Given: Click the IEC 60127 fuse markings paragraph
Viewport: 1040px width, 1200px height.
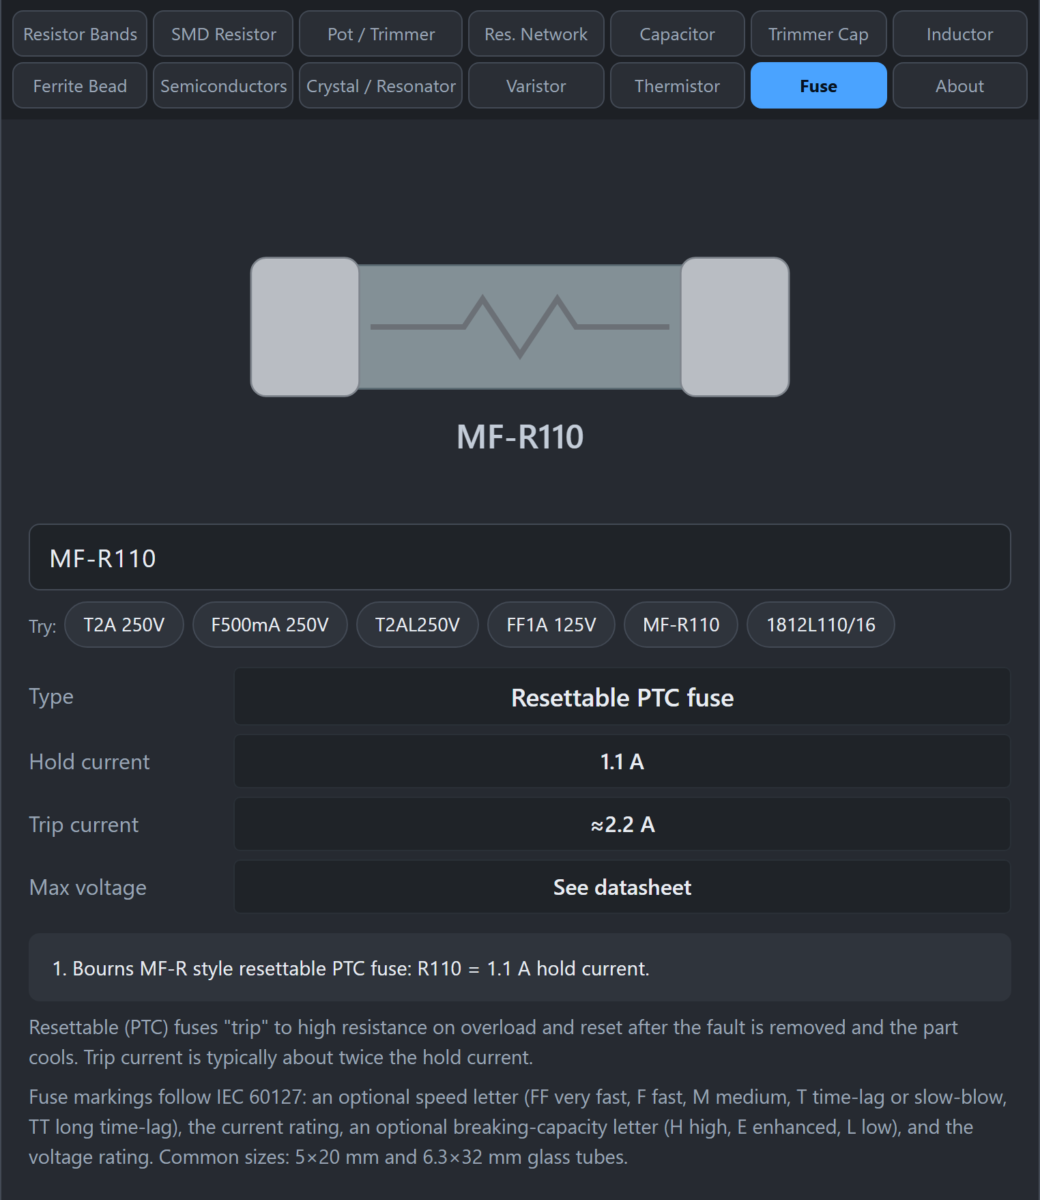Looking at the screenshot, I should [x=518, y=1127].
